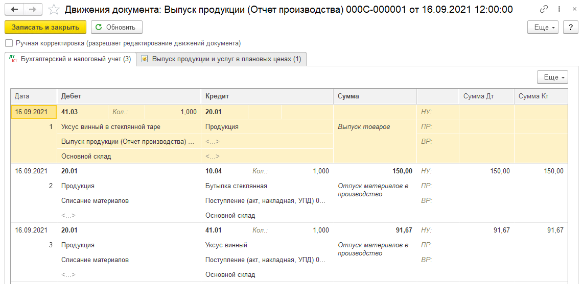
Task: Select credit account 41.01 cell
Action: pos(225,230)
